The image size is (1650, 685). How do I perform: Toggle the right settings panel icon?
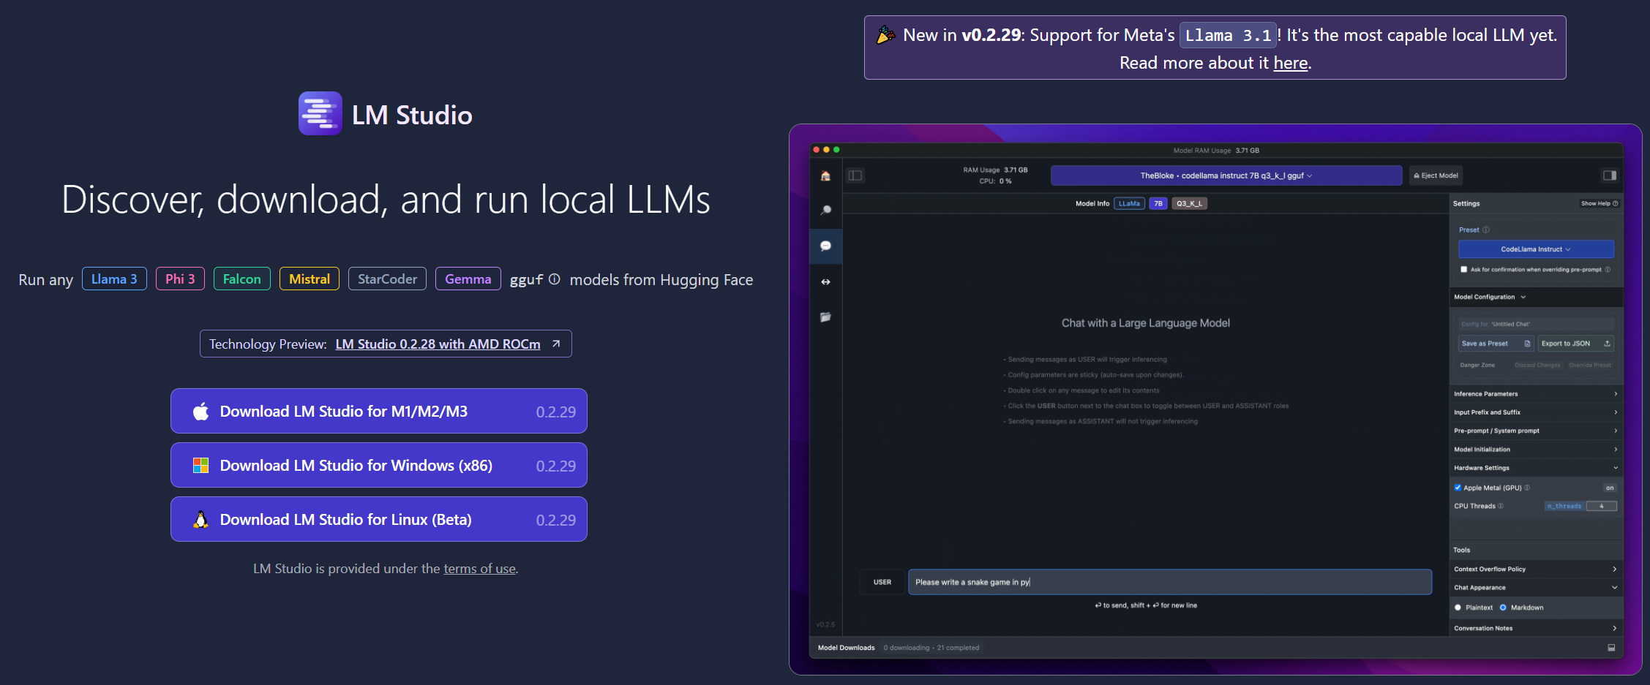click(1609, 175)
